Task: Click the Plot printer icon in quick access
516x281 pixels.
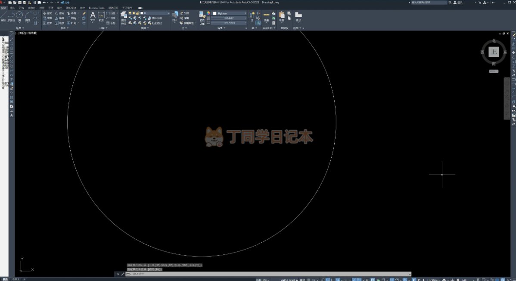Action: [x=39, y=2]
